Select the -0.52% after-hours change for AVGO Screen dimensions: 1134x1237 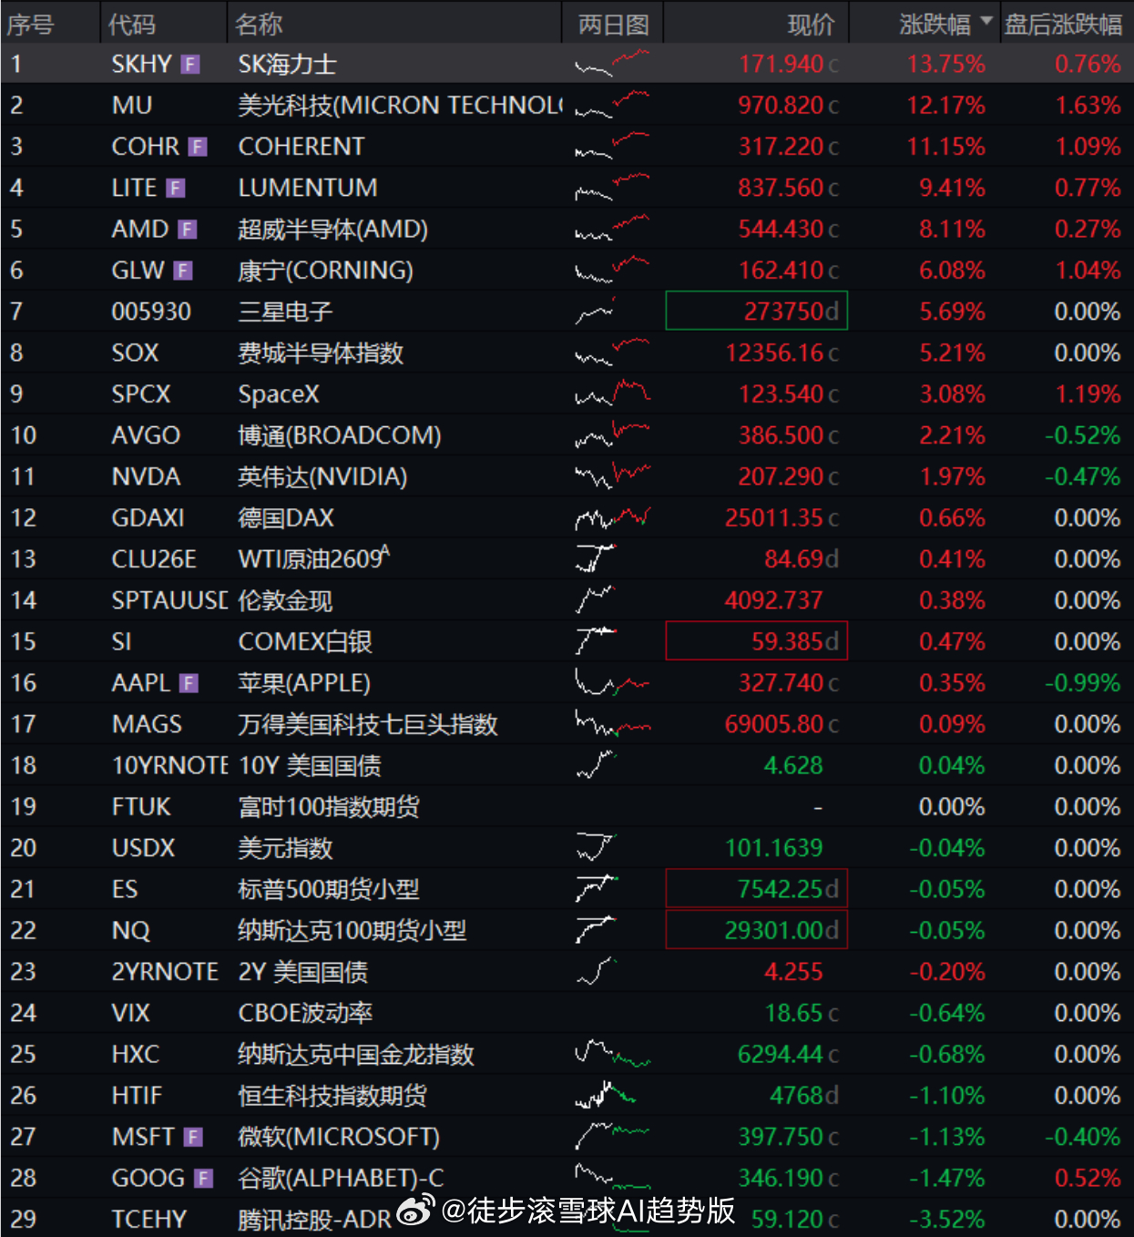pyautogui.click(x=1082, y=435)
